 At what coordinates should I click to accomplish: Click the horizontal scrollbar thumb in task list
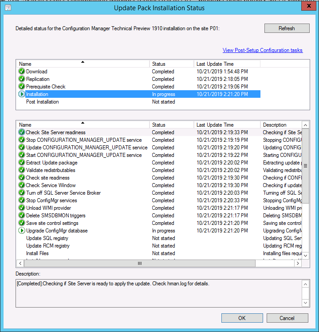point(140,264)
